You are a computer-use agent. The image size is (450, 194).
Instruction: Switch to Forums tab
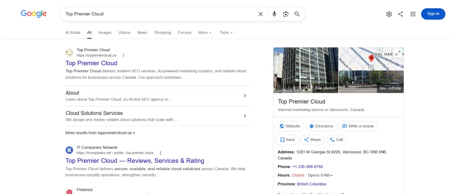(x=185, y=32)
